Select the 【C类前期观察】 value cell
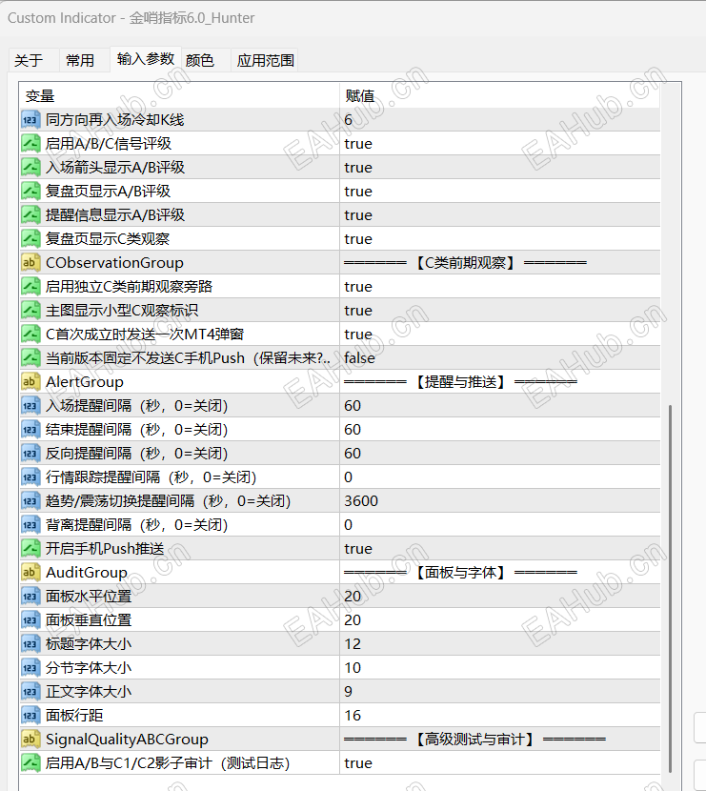This screenshot has width=706, height=791. coord(500,263)
